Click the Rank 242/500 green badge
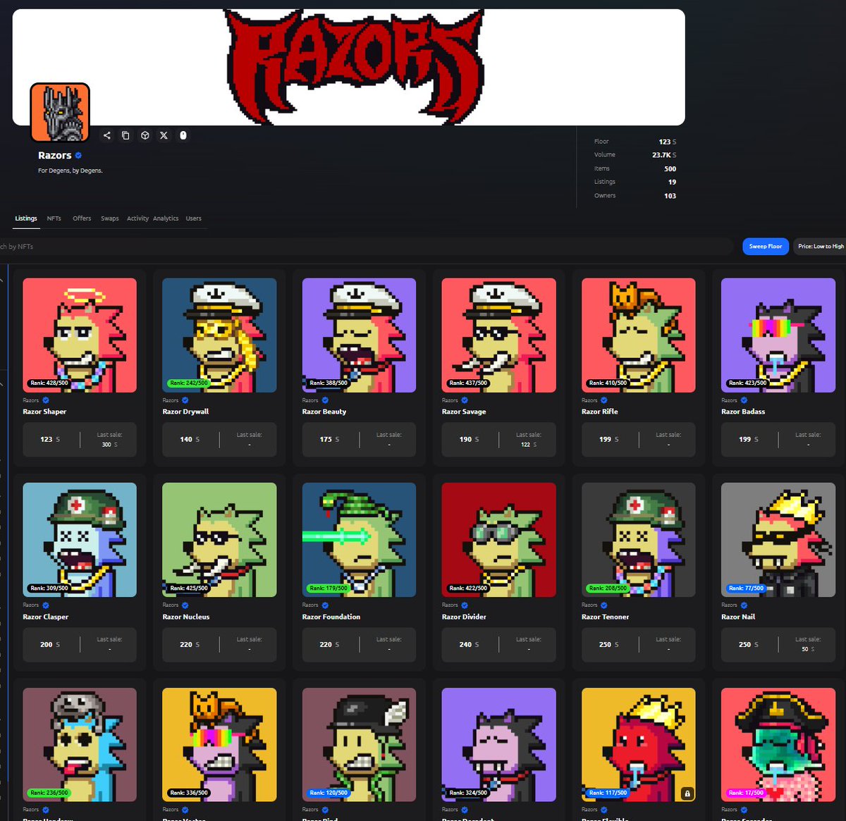 189,383
